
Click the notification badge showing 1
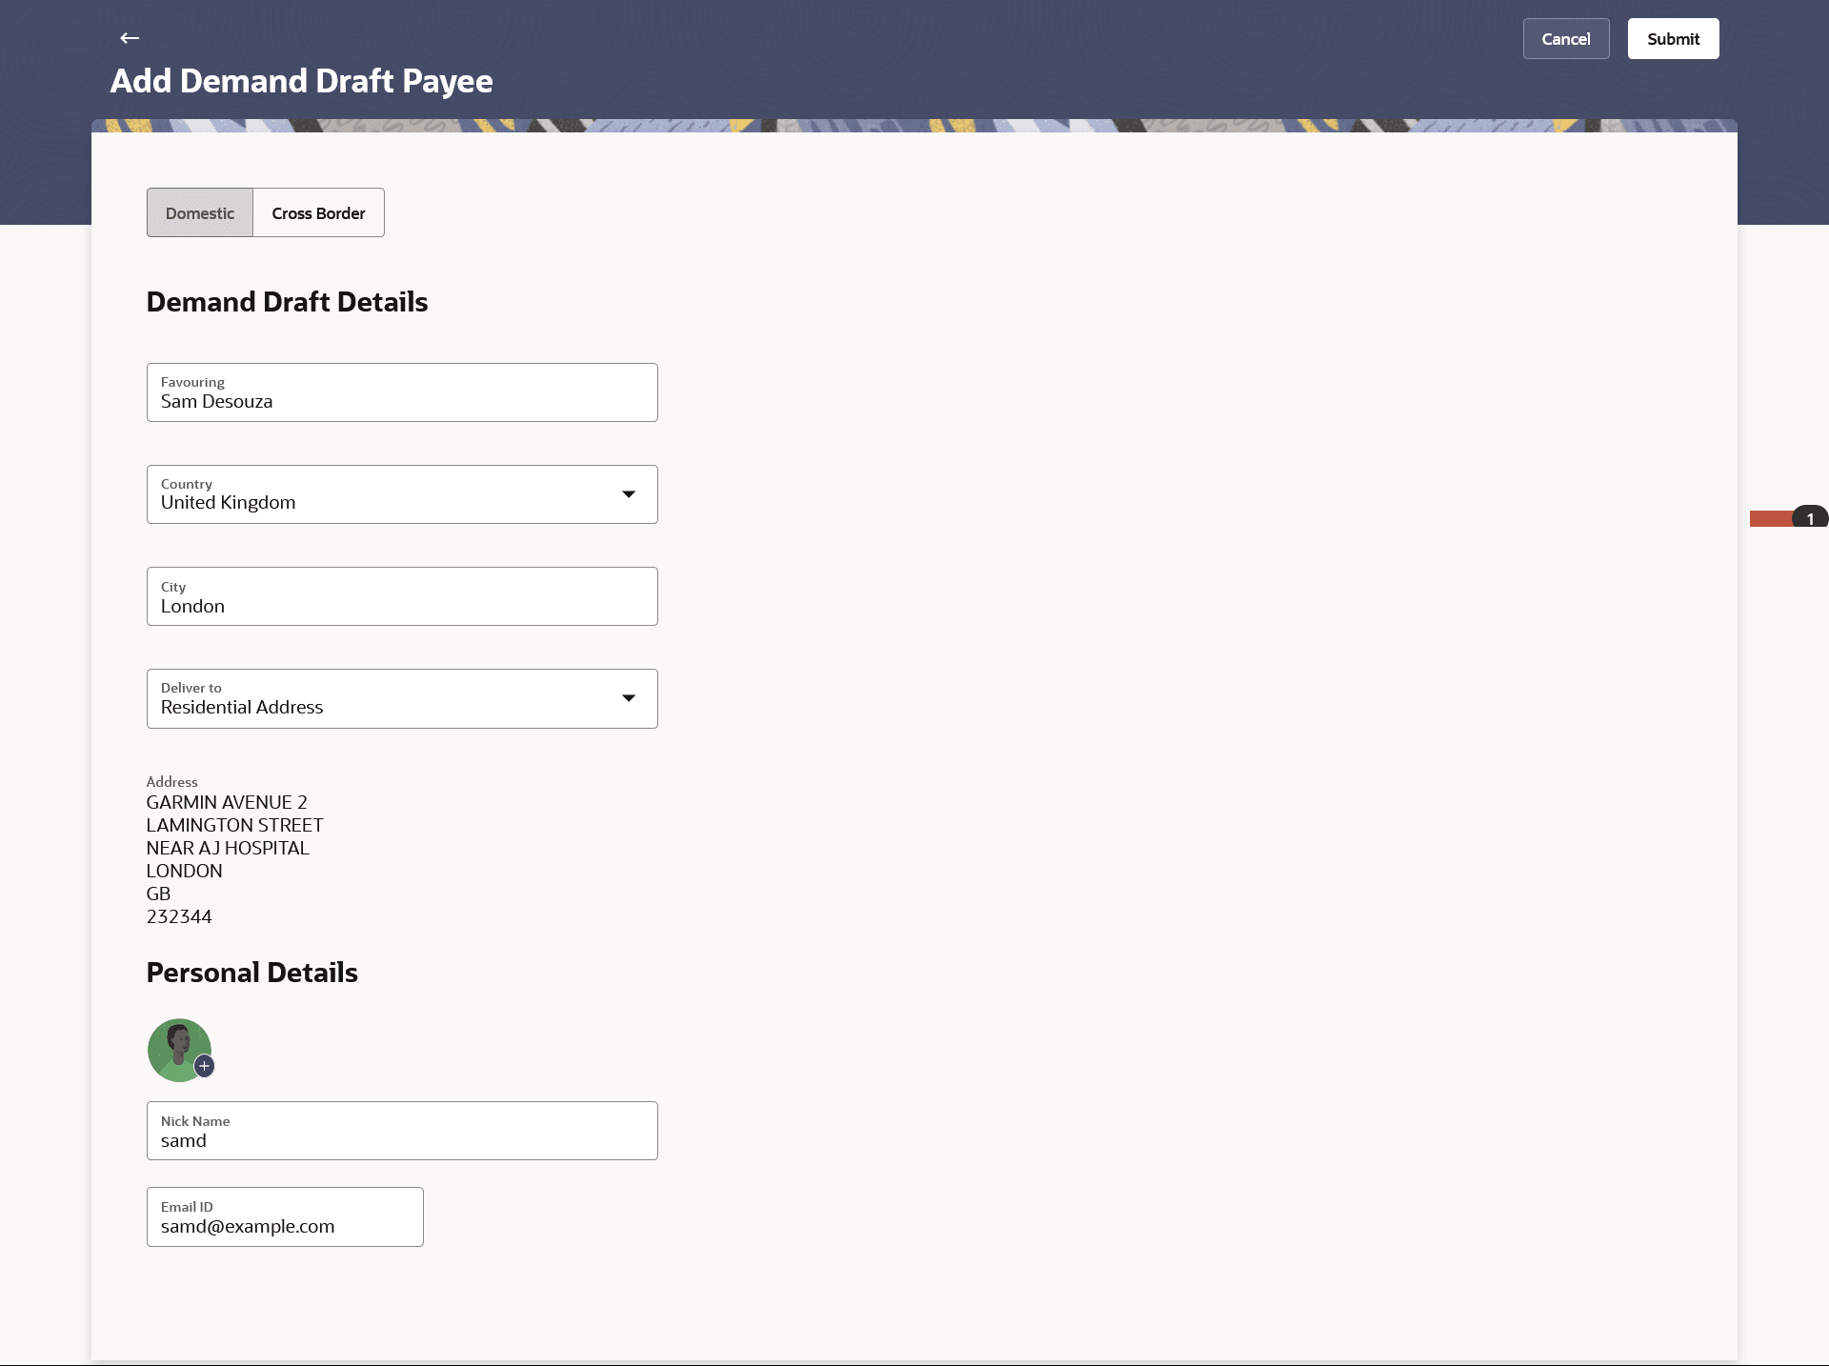1809,518
